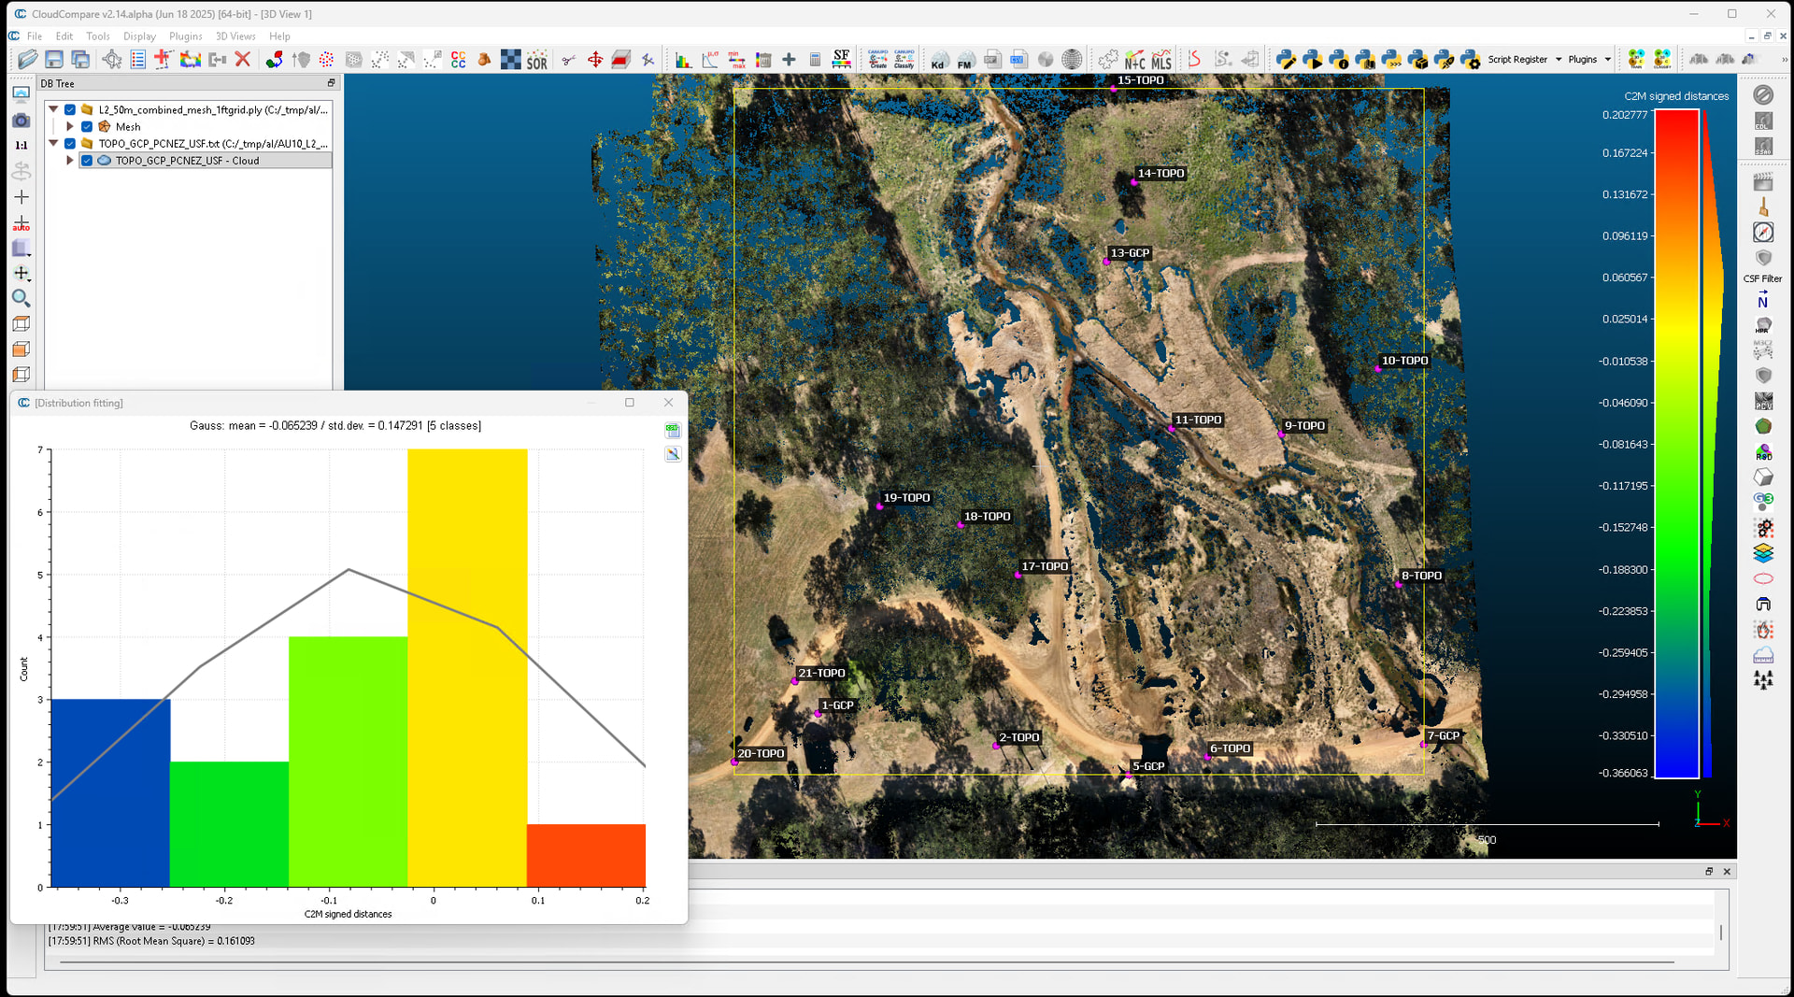Open the Plugins toolbar dropdown arrow
The height and width of the screenshot is (997, 1794).
coord(1608,60)
